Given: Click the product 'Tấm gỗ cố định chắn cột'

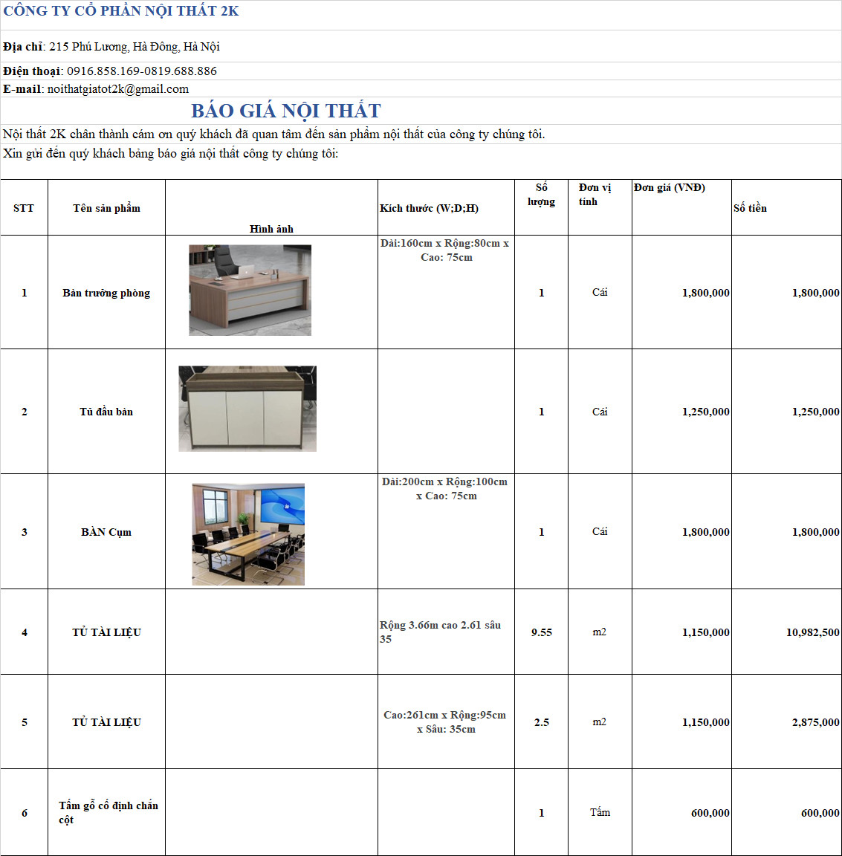Looking at the screenshot, I should [x=108, y=812].
